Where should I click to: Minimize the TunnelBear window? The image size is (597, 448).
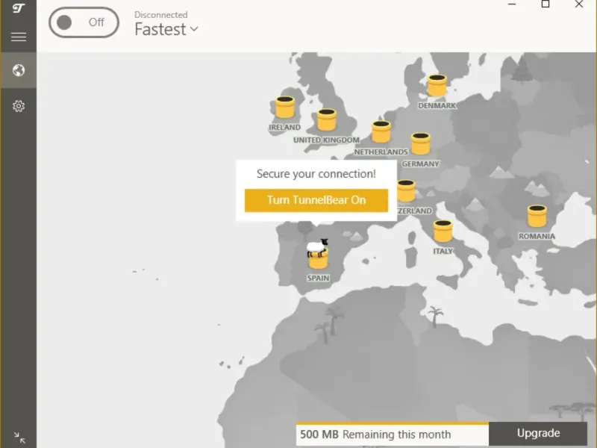[512, 4]
